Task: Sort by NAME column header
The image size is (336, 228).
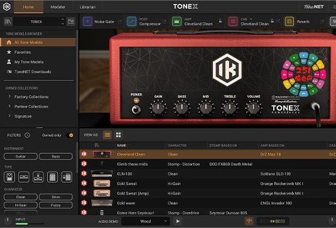Action: (x=121, y=146)
